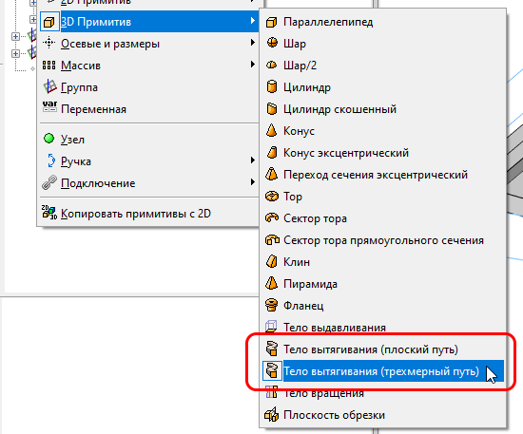Select the Цилиндр submenu entry
Viewport: 523px width, 434px height.
(x=383, y=87)
